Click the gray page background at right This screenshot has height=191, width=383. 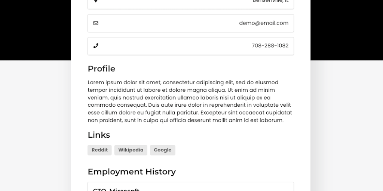[347, 127]
